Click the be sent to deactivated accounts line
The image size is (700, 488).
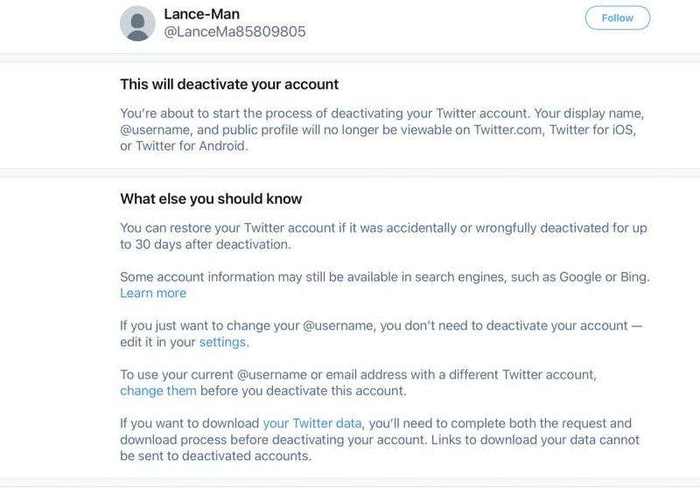(215, 456)
